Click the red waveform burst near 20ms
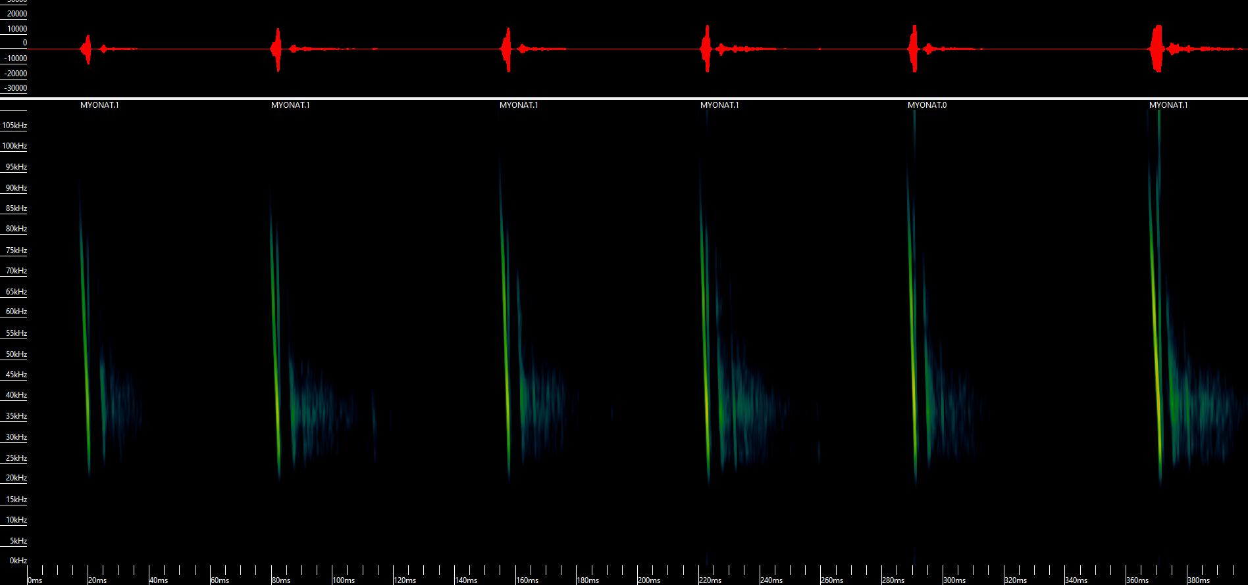The image size is (1248, 585). pos(88,49)
